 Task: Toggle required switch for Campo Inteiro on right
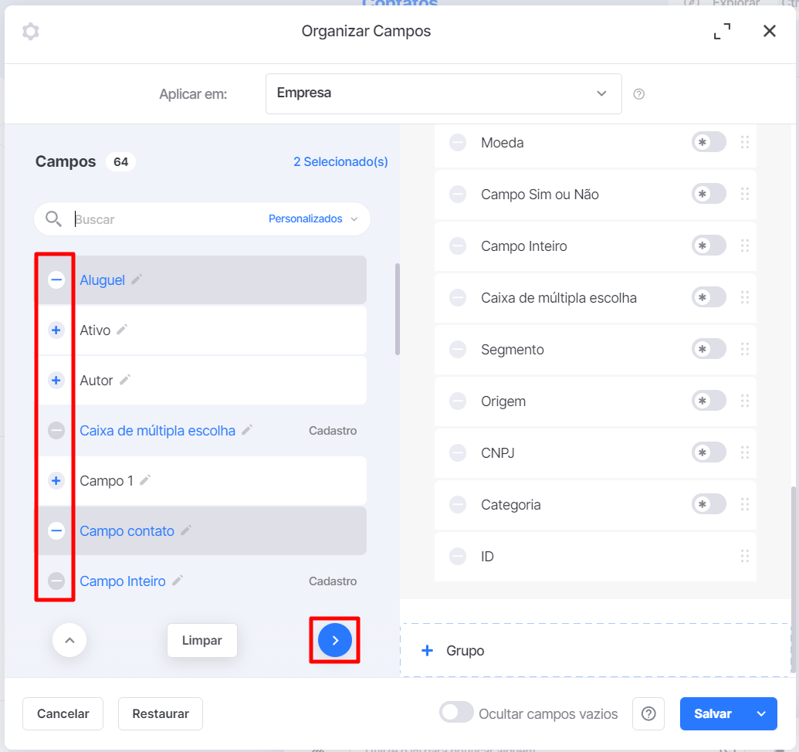(x=709, y=246)
